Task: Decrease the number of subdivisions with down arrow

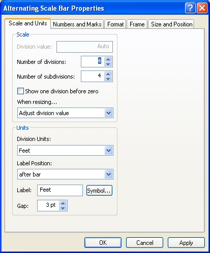Action: click(x=108, y=79)
